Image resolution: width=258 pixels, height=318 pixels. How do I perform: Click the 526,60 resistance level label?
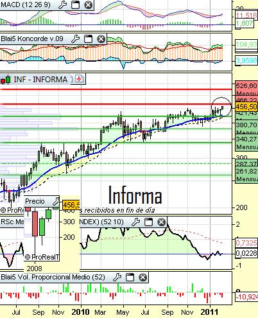246,86
